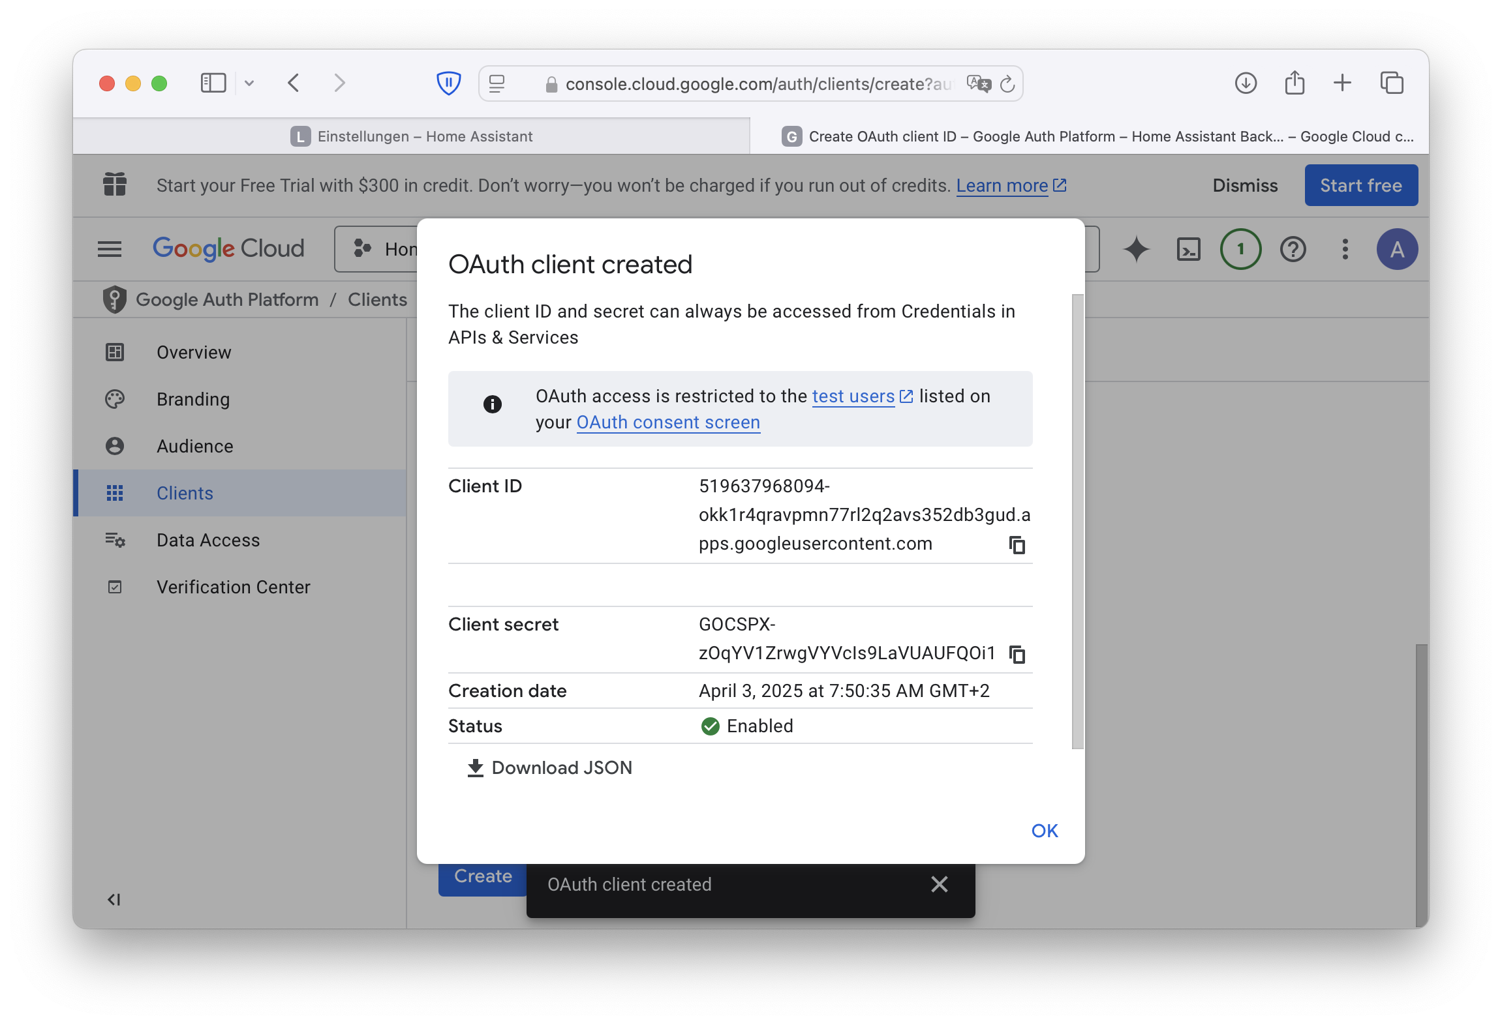Open the help question mark menu
The height and width of the screenshot is (1025, 1502).
pyautogui.click(x=1293, y=249)
